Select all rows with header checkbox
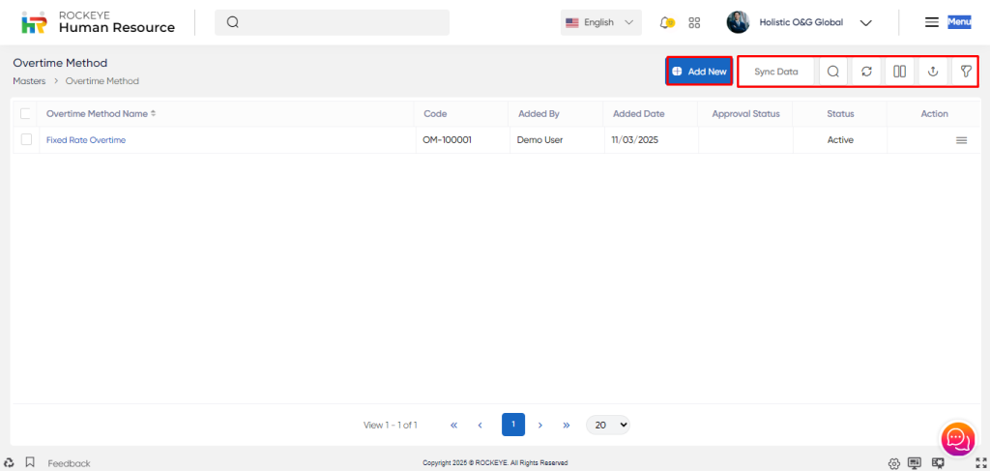 click(x=26, y=113)
